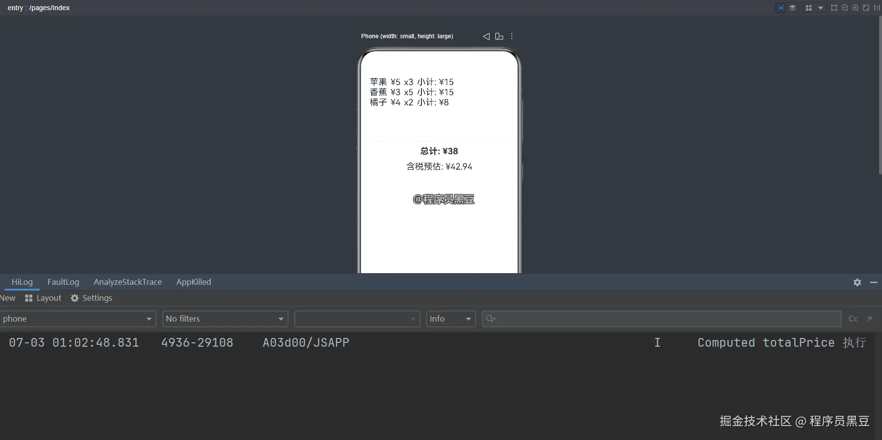The height and width of the screenshot is (440, 882).
Task: Click the New button in log toolbar
Action: pyautogui.click(x=8, y=298)
